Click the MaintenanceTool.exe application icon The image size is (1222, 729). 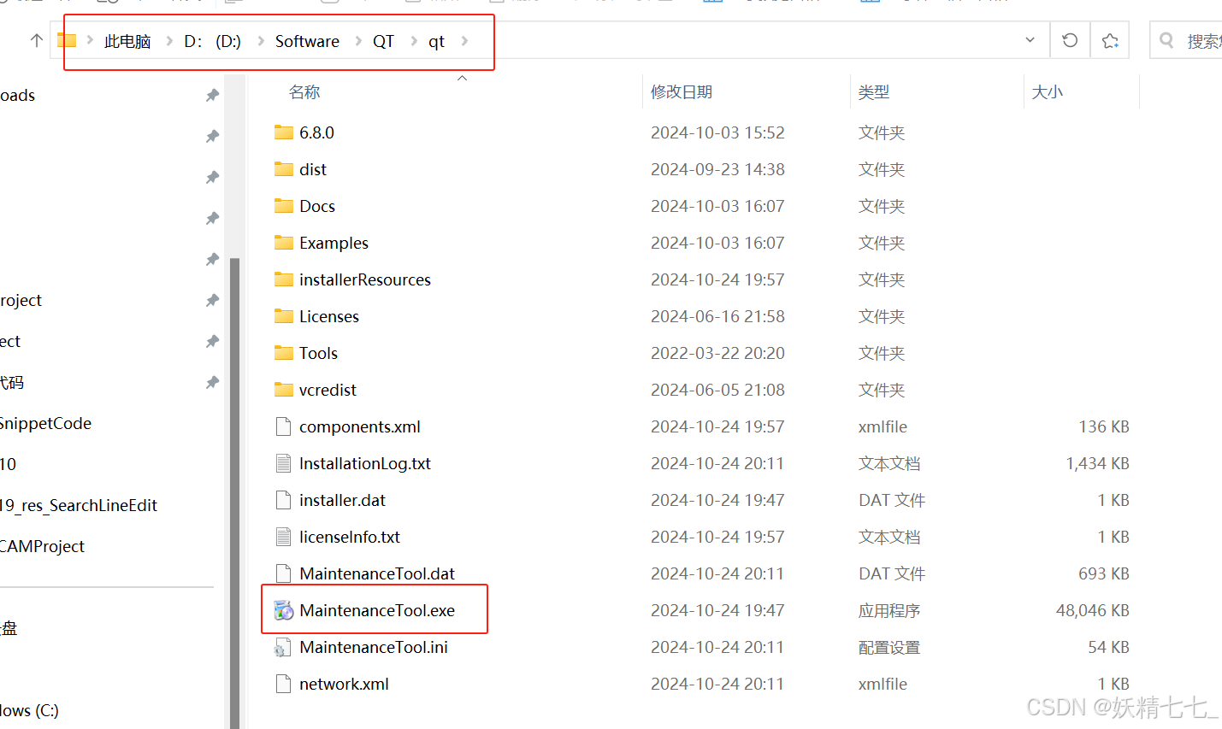pos(284,610)
